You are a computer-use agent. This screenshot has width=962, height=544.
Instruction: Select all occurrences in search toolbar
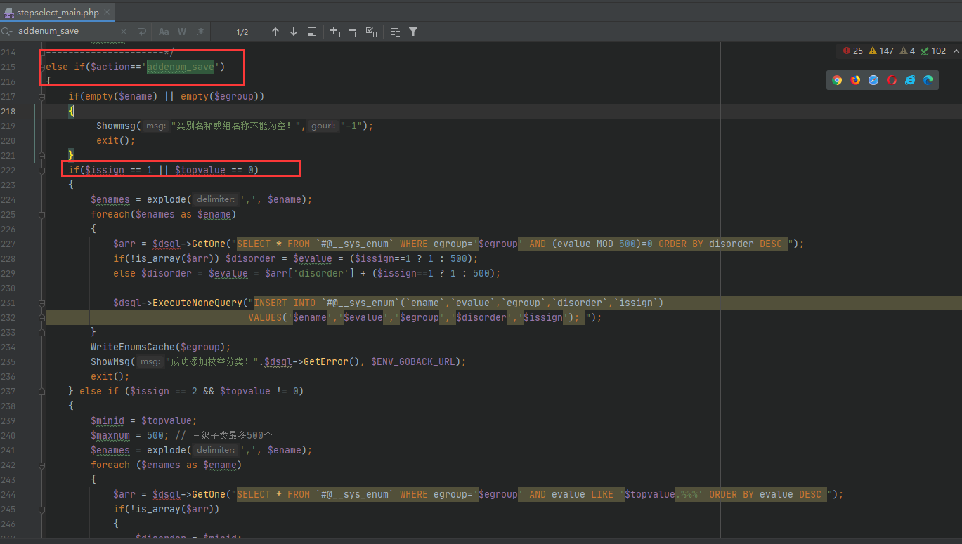372,32
